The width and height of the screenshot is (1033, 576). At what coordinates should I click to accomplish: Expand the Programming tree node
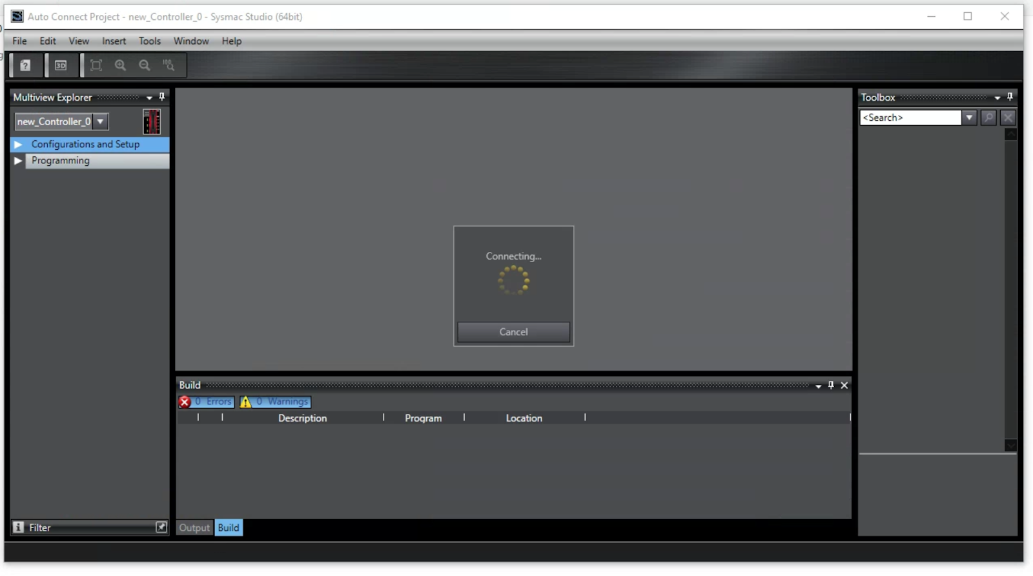(x=18, y=160)
